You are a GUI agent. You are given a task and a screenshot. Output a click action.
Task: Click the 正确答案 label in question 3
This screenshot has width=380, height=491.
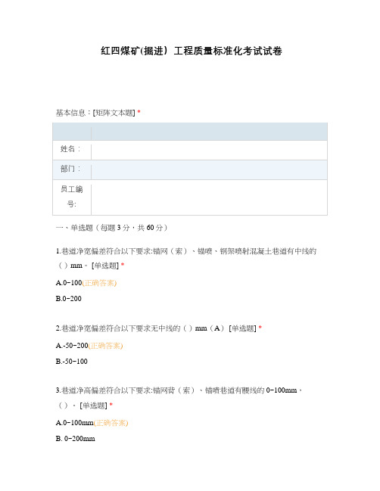111,423
